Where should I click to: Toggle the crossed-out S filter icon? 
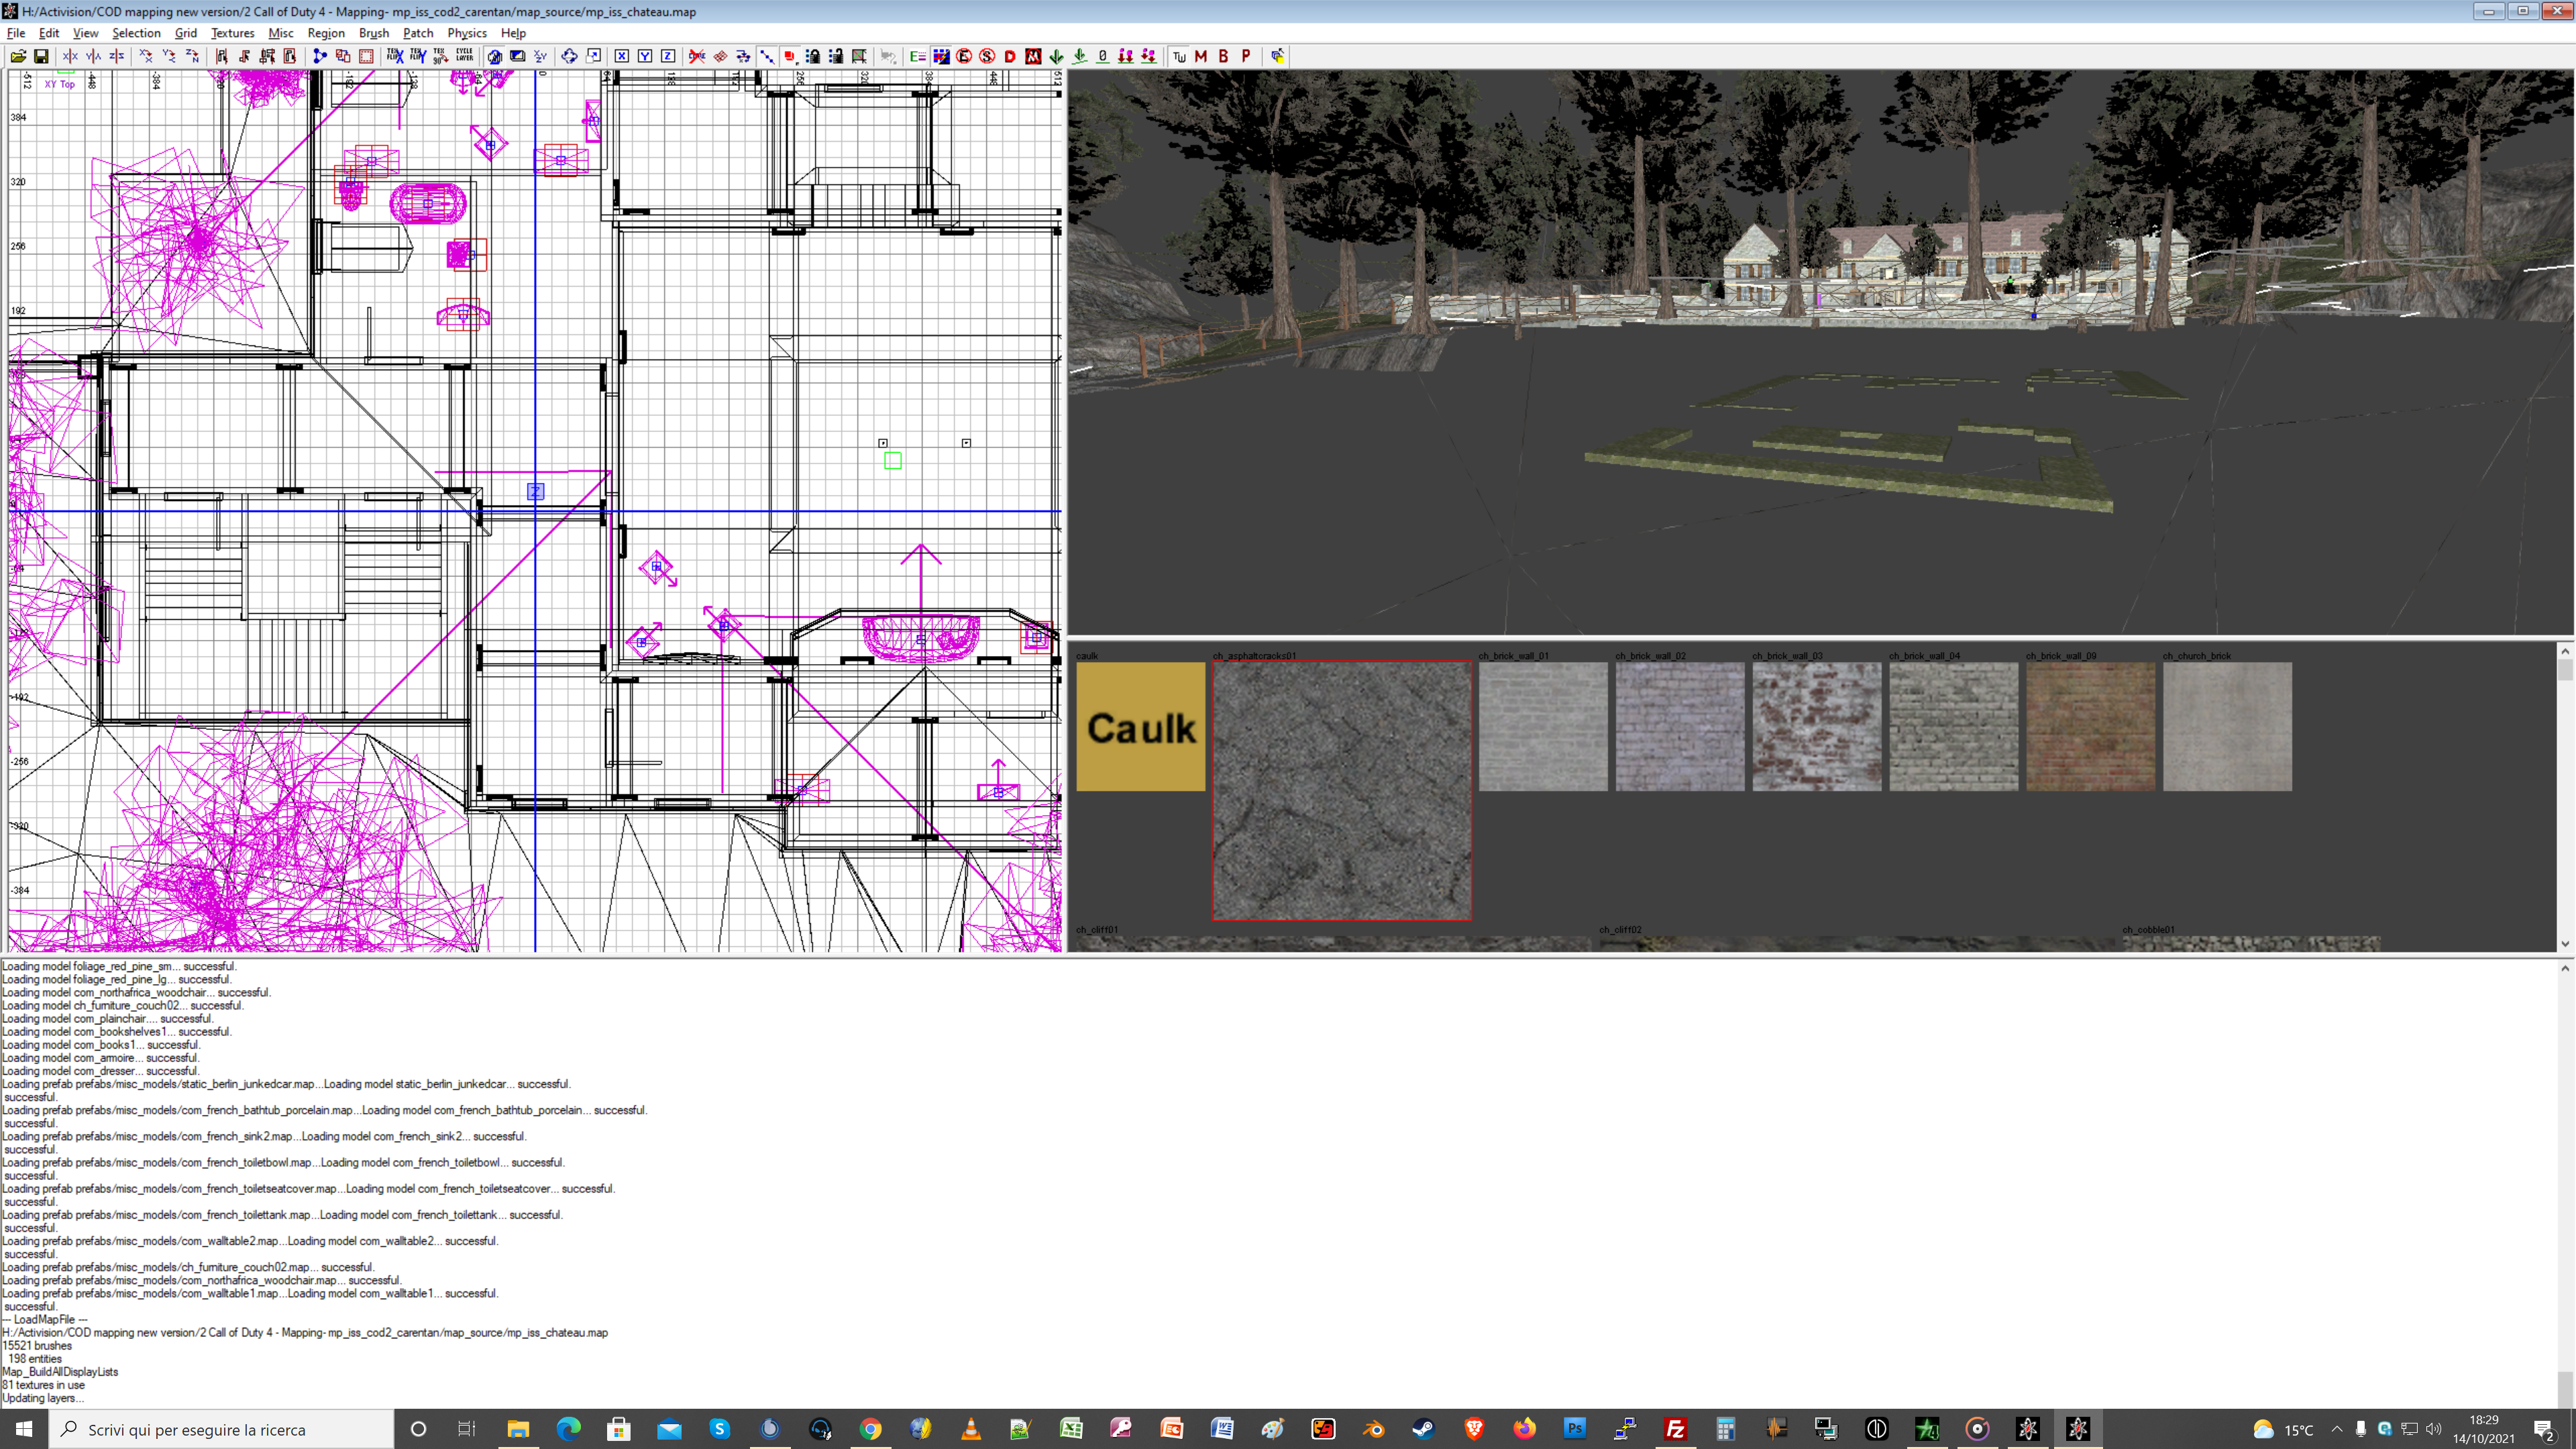tap(987, 56)
